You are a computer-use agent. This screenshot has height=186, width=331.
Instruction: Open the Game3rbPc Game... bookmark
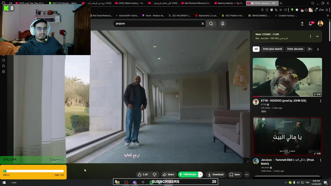(x=127, y=16)
